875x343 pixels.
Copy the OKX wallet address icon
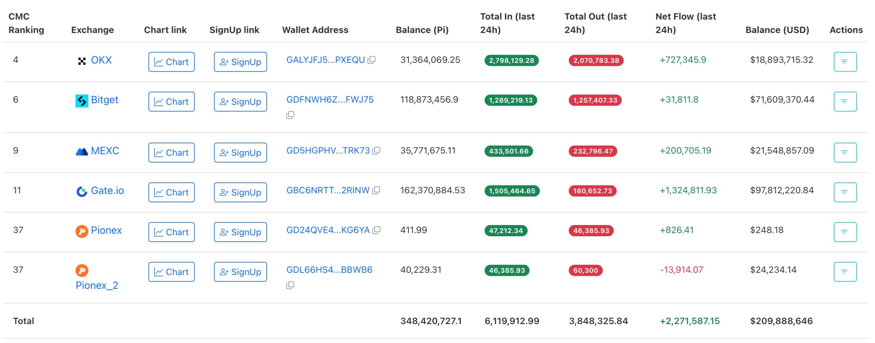tap(372, 60)
